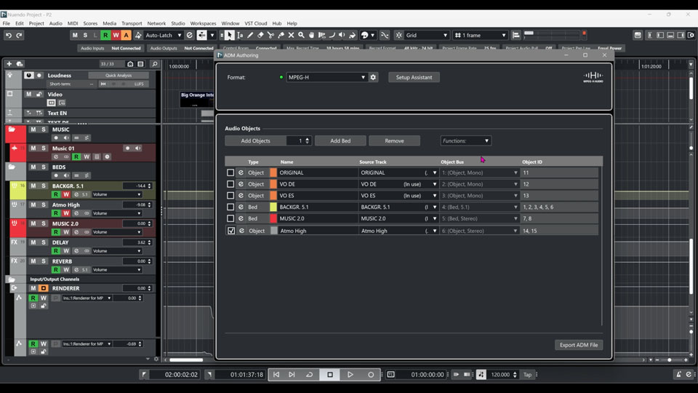Screen dimensions: 698x393
Task: Open the File menu
Action: click(x=7, y=23)
